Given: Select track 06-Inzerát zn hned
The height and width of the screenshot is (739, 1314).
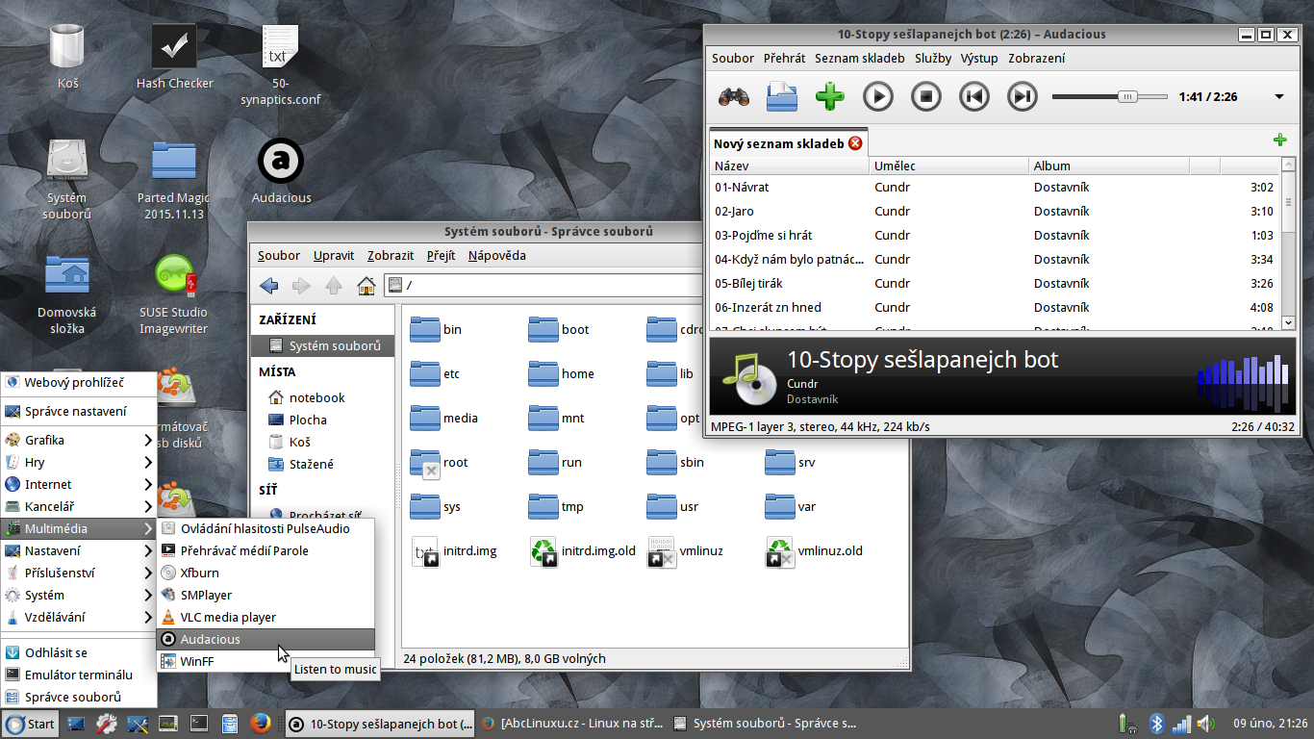Looking at the screenshot, I should (x=995, y=307).
